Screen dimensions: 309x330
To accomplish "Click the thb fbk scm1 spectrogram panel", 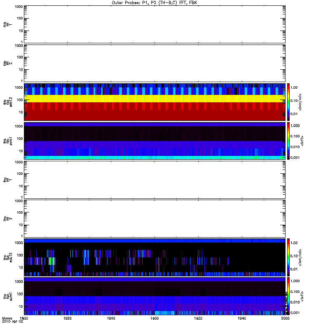I will [155, 141].
